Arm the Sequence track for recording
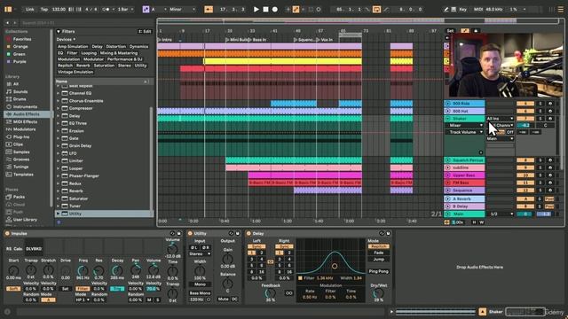Screen dimensions: 568x319 click(x=550, y=191)
